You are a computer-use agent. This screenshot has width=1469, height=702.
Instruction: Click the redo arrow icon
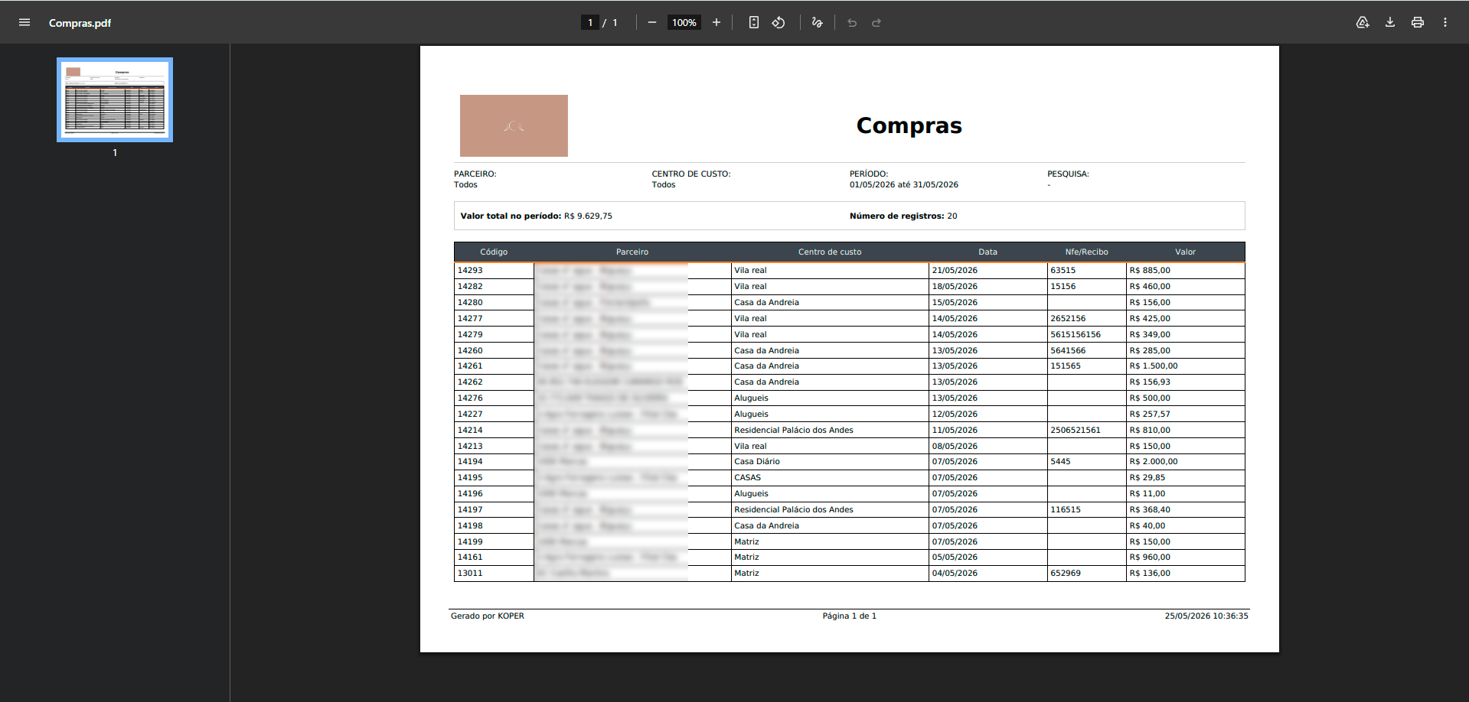point(877,23)
